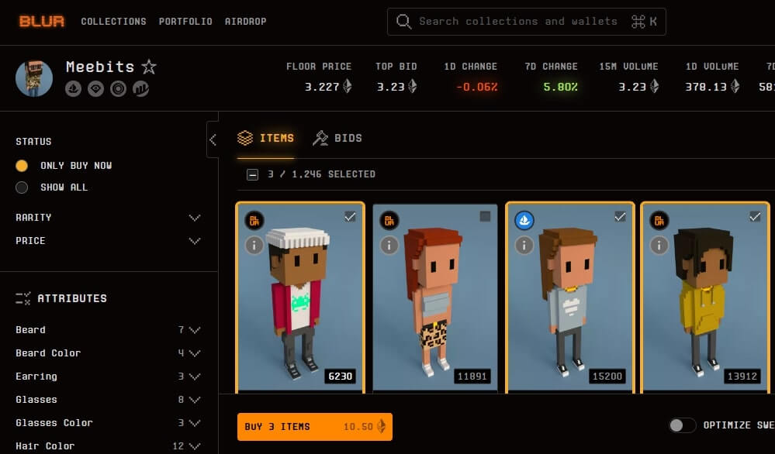Click the Blur marketplace badge on Meebit 6230
775x454 pixels.
254,220
